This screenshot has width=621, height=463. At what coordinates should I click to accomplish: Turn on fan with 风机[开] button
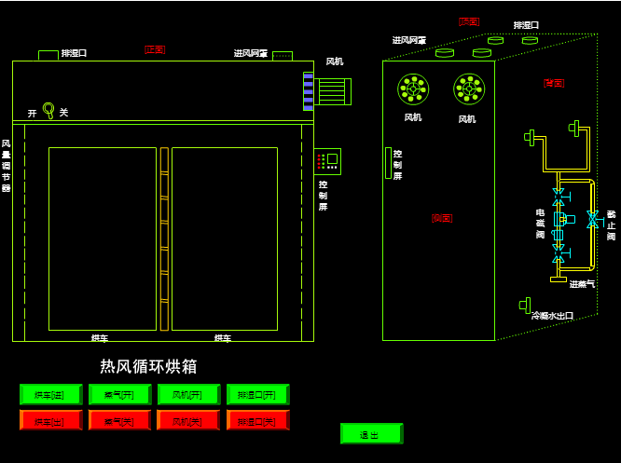click(189, 395)
